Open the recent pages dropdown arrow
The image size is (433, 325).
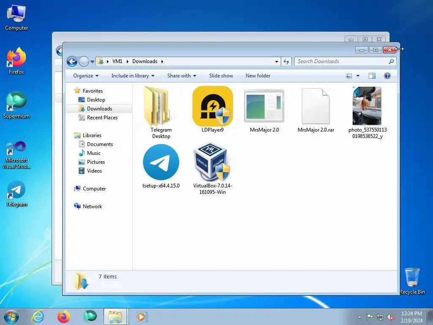92,62
